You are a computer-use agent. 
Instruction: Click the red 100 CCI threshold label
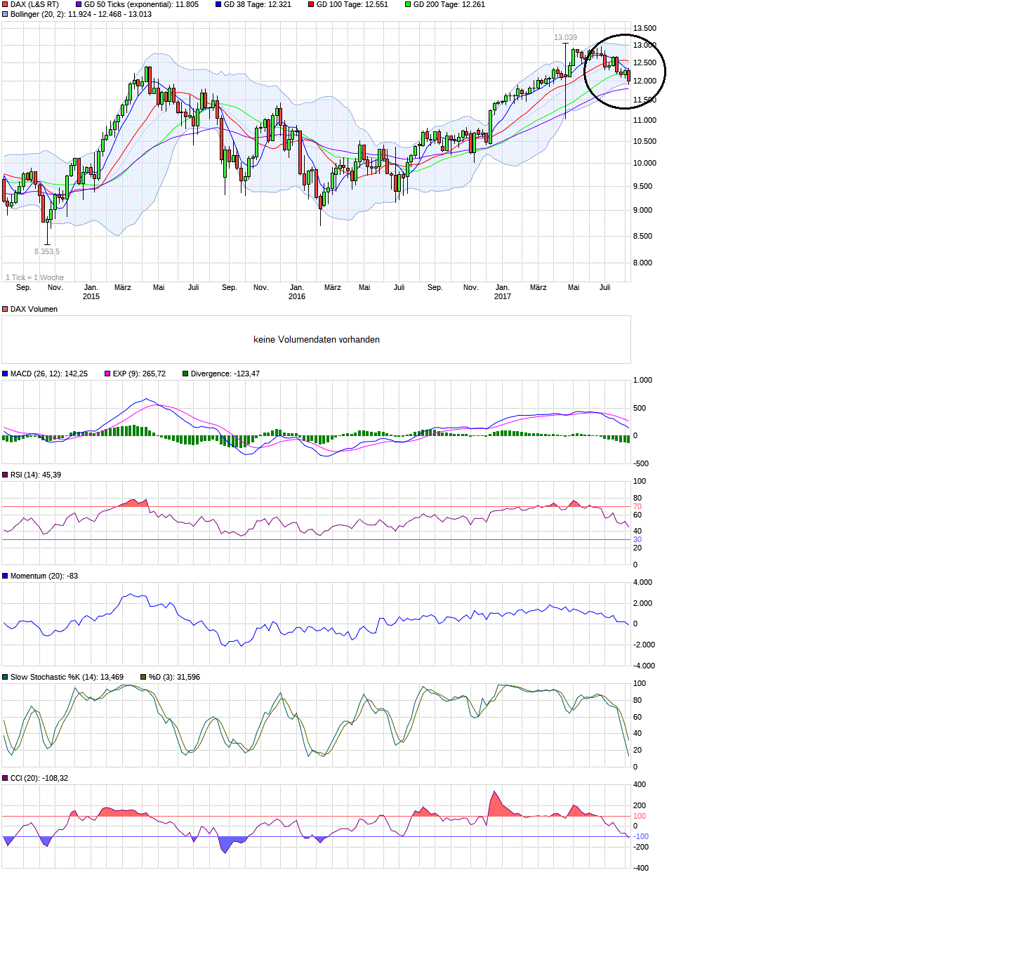[640, 816]
